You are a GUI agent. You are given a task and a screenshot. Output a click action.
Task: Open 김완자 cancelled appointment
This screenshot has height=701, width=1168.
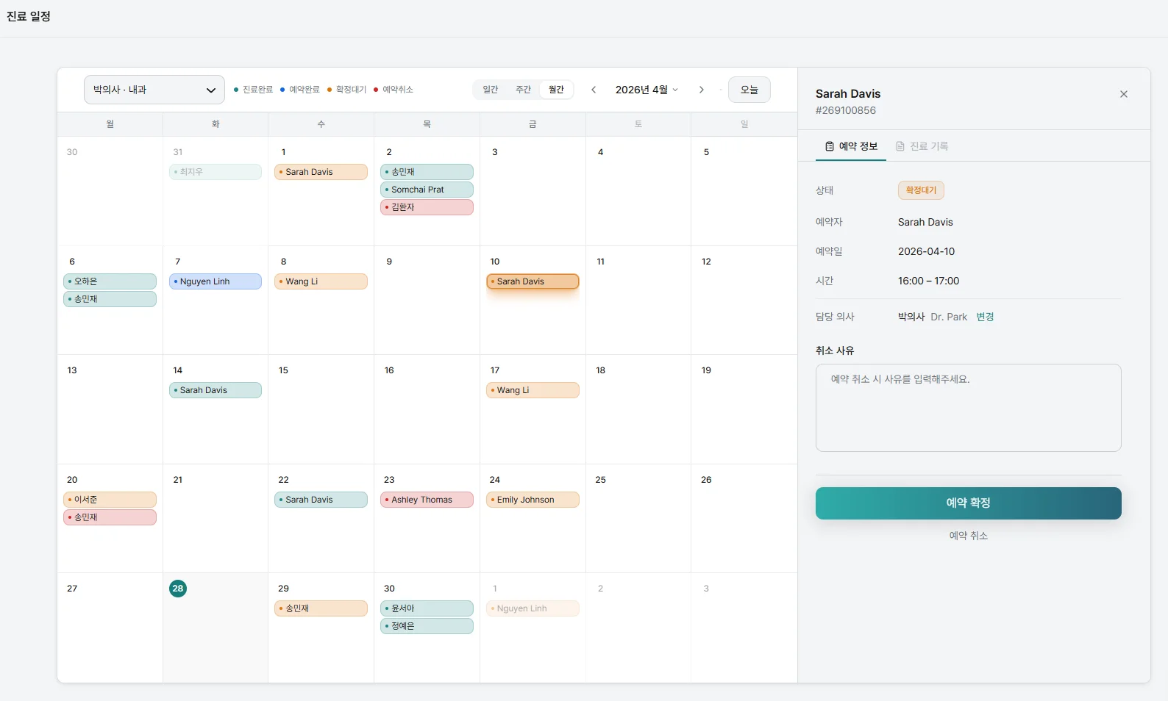pos(427,207)
